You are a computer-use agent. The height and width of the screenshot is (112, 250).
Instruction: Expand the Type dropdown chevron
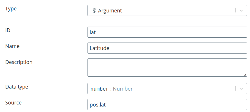[x=241, y=11]
